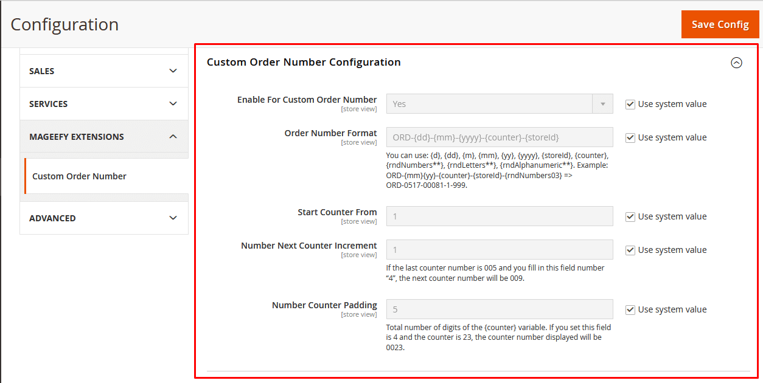
Task: Expand the Sales sidebar section
Action: click(104, 71)
